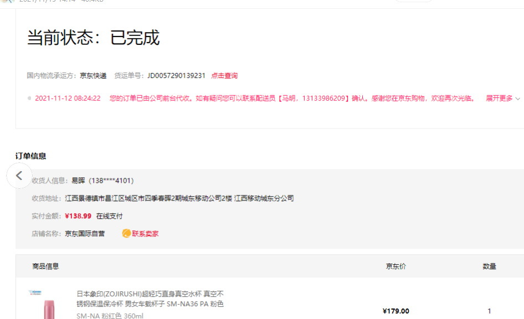
Task: Click the delivery status message about 公司前台代收
Action: pyautogui.click(x=292, y=98)
